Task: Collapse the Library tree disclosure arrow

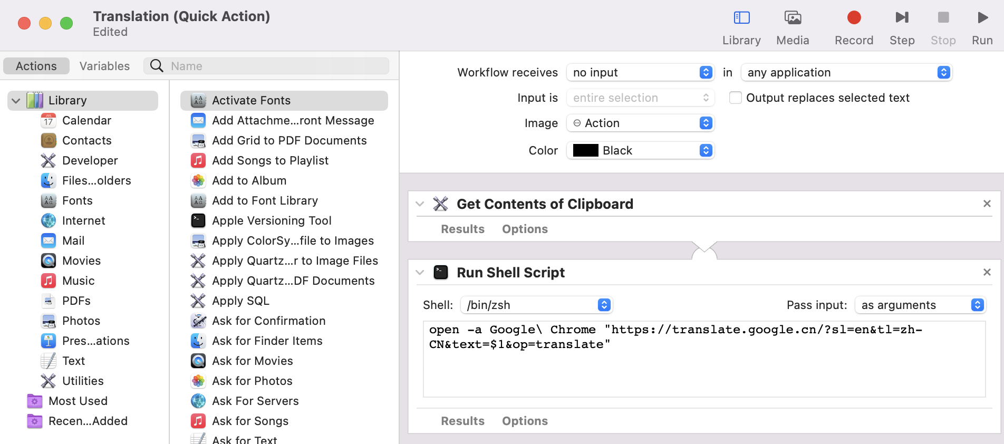Action: [16, 101]
